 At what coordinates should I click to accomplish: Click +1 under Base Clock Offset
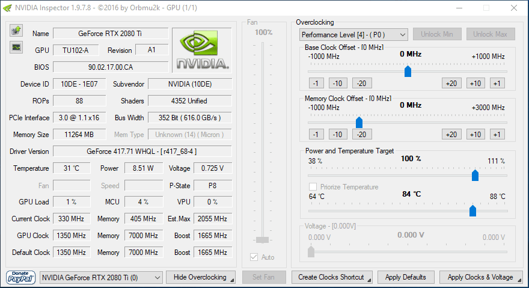point(497,84)
